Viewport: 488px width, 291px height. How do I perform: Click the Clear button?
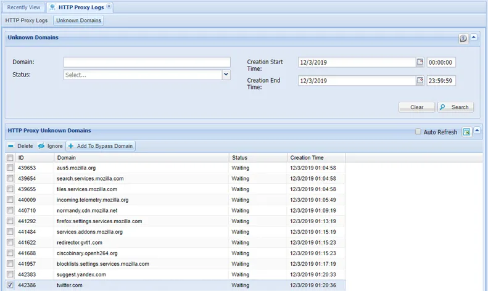(416, 107)
